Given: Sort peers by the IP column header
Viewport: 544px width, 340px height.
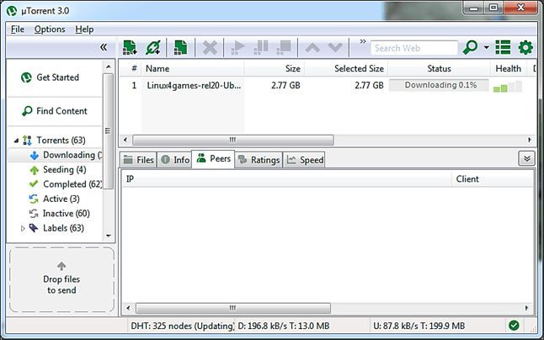Looking at the screenshot, I should pyautogui.click(x=286, y=179).
